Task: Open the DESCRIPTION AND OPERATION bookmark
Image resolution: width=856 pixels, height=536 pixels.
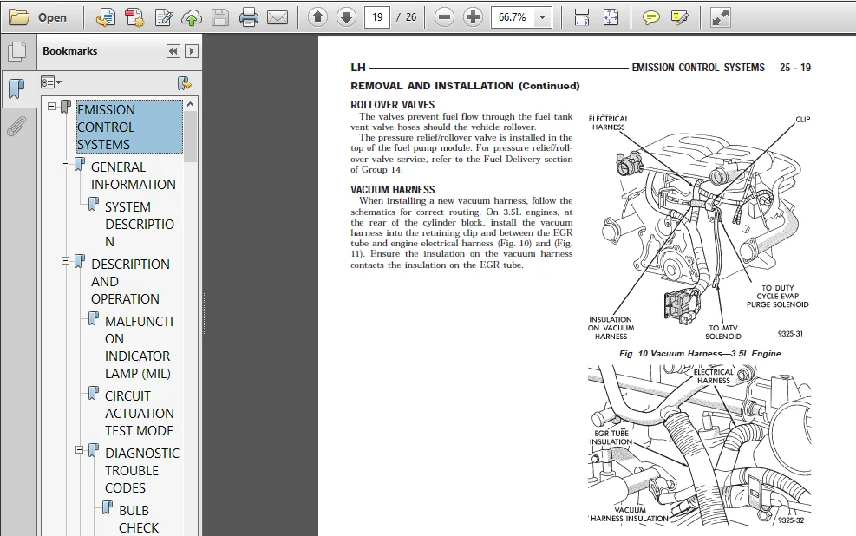Action: (x=130, y=282)
